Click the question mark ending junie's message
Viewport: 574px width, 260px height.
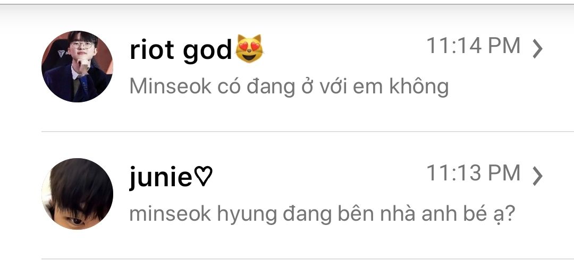[x=510, y=214]
